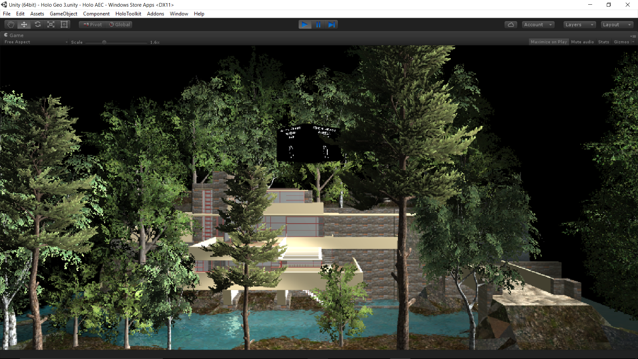Select the Move tool
This screenshot has height=359, width=638.
tap(24, 25)
